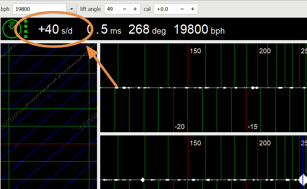Click the green LT clock icon
The image size is (307, 189).
(x=12, y=29)
